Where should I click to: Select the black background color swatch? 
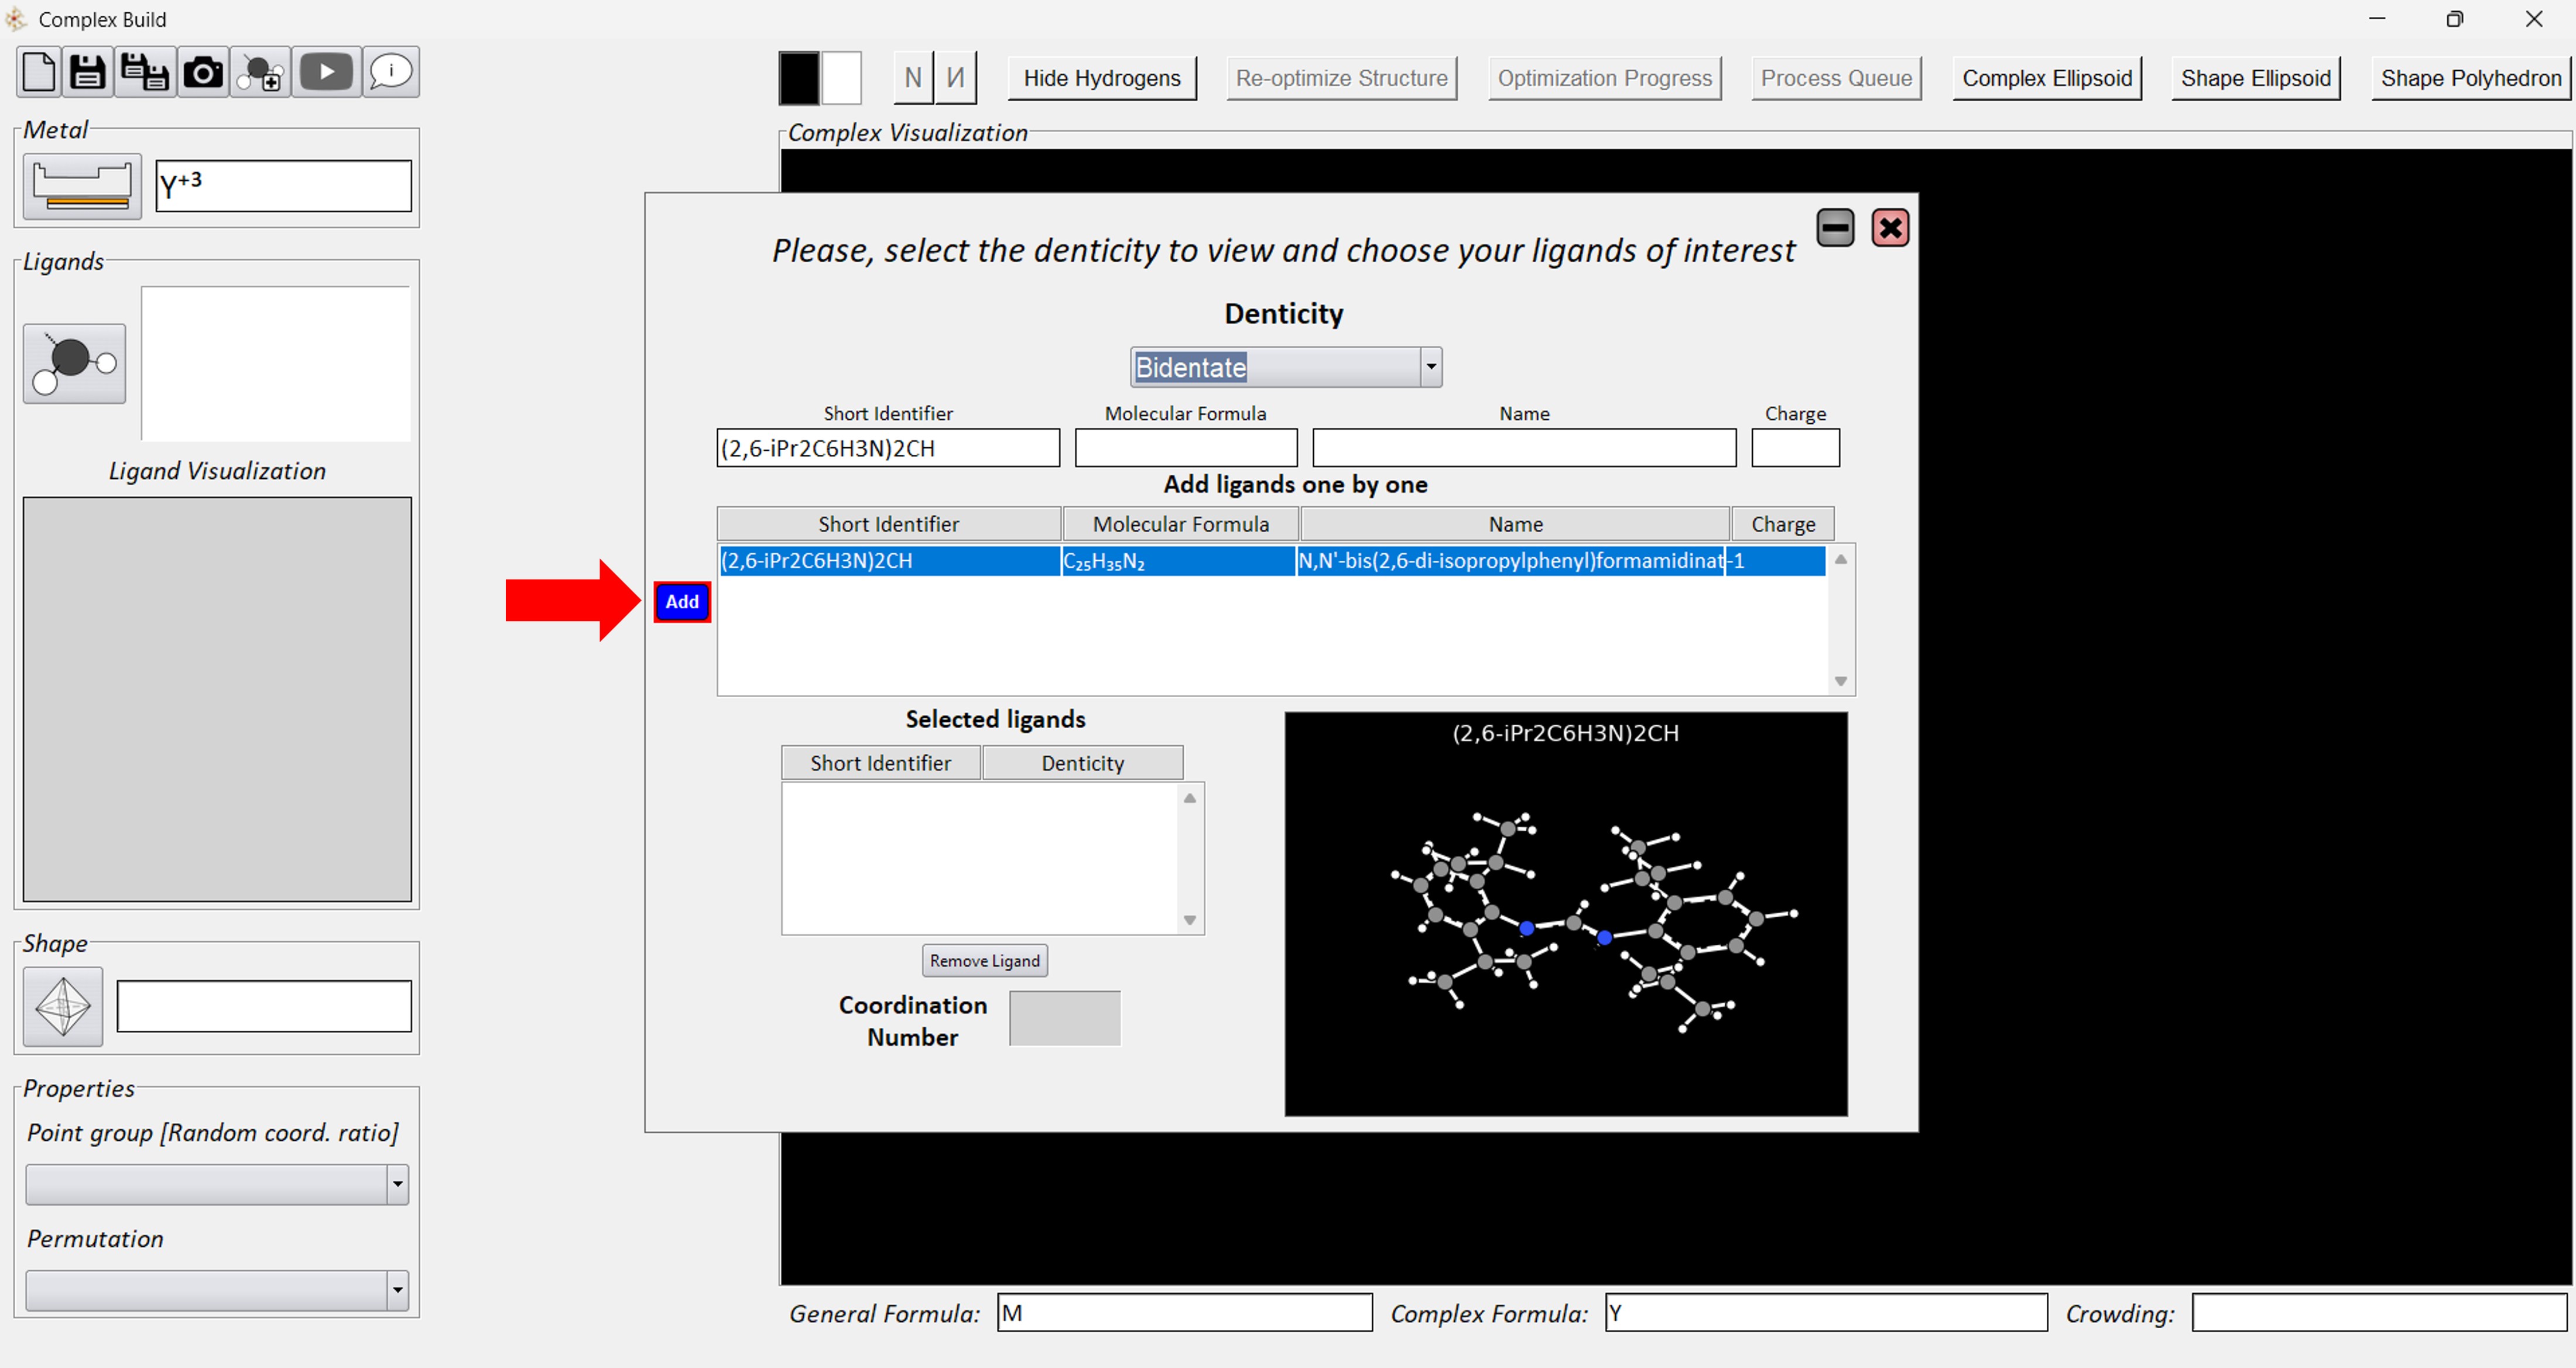(799, 78)
